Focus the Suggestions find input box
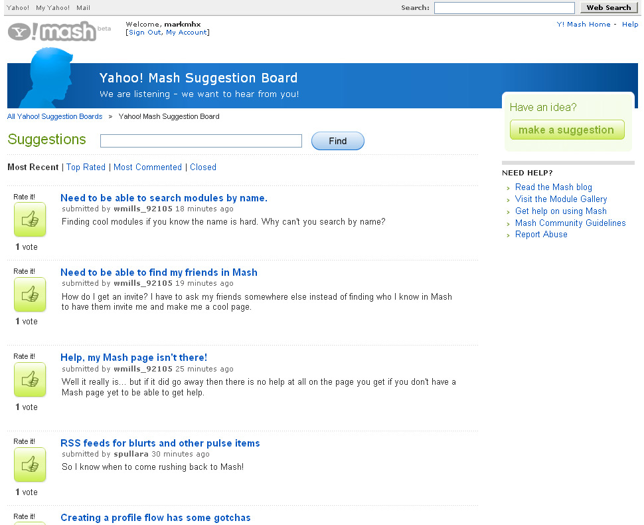 pos(201,141)
